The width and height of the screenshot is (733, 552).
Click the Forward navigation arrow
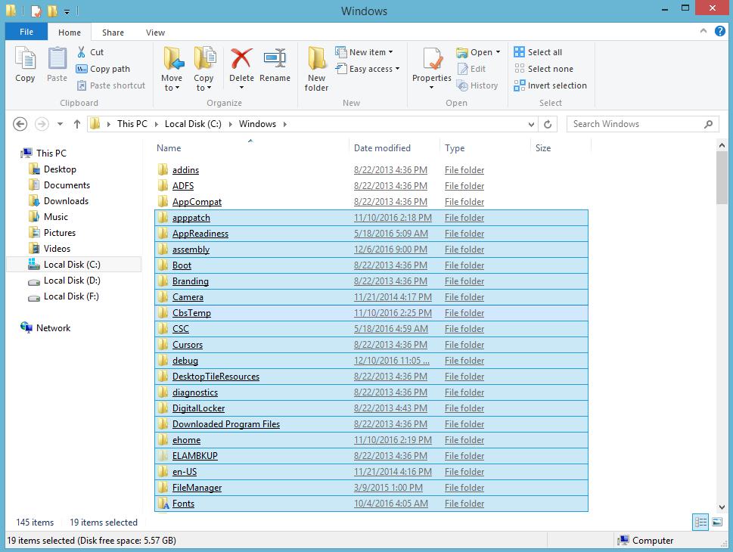click(x=42, y=124)
